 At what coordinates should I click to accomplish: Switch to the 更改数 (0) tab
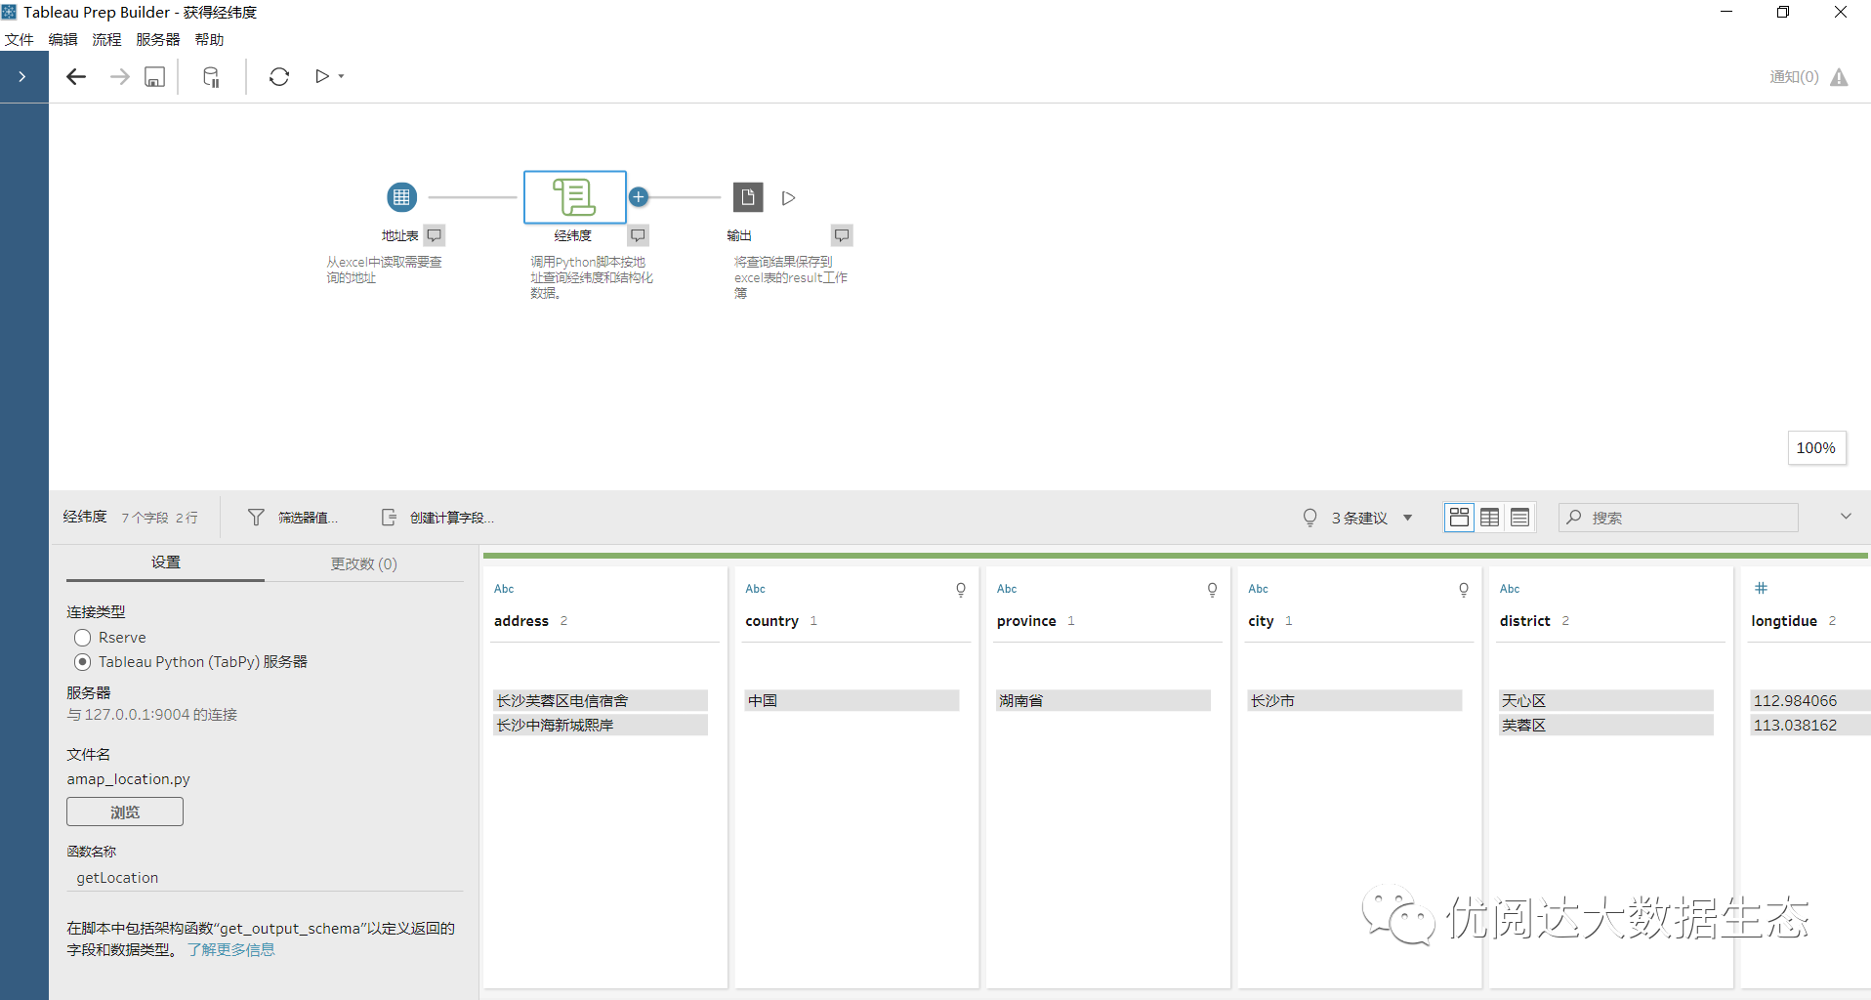click(363, 563)
